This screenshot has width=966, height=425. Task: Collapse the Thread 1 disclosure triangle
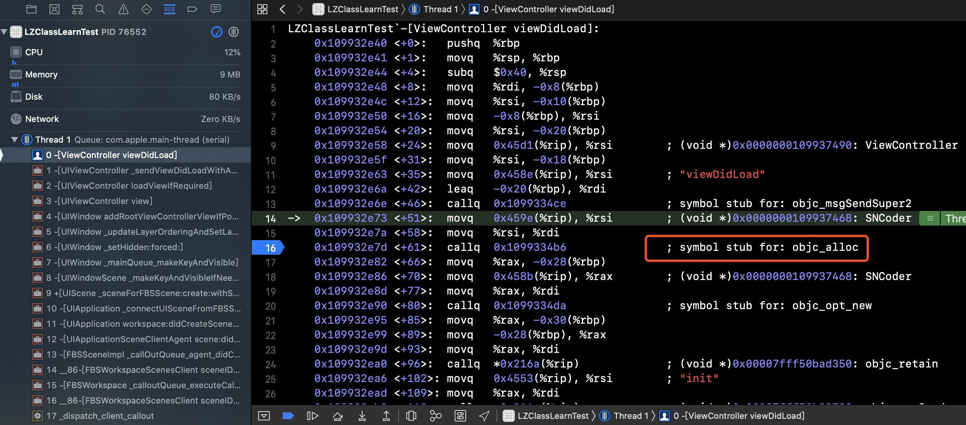(x=15, y=140)
